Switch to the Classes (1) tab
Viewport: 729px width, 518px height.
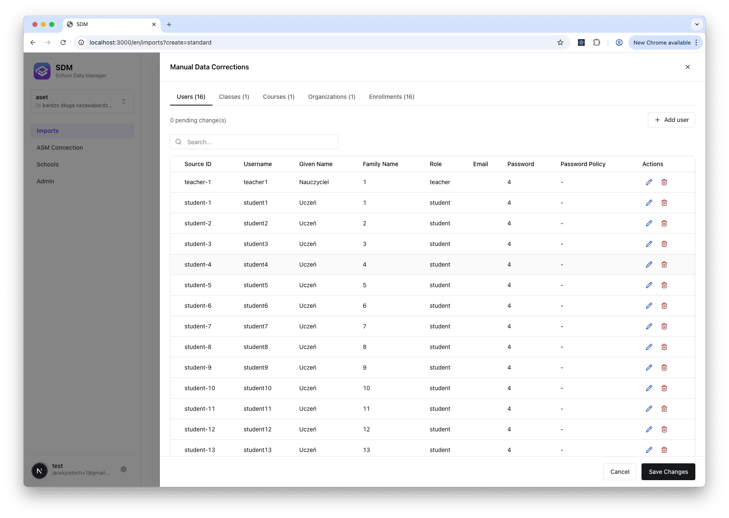pyautogui.click(x=234, y=97)
